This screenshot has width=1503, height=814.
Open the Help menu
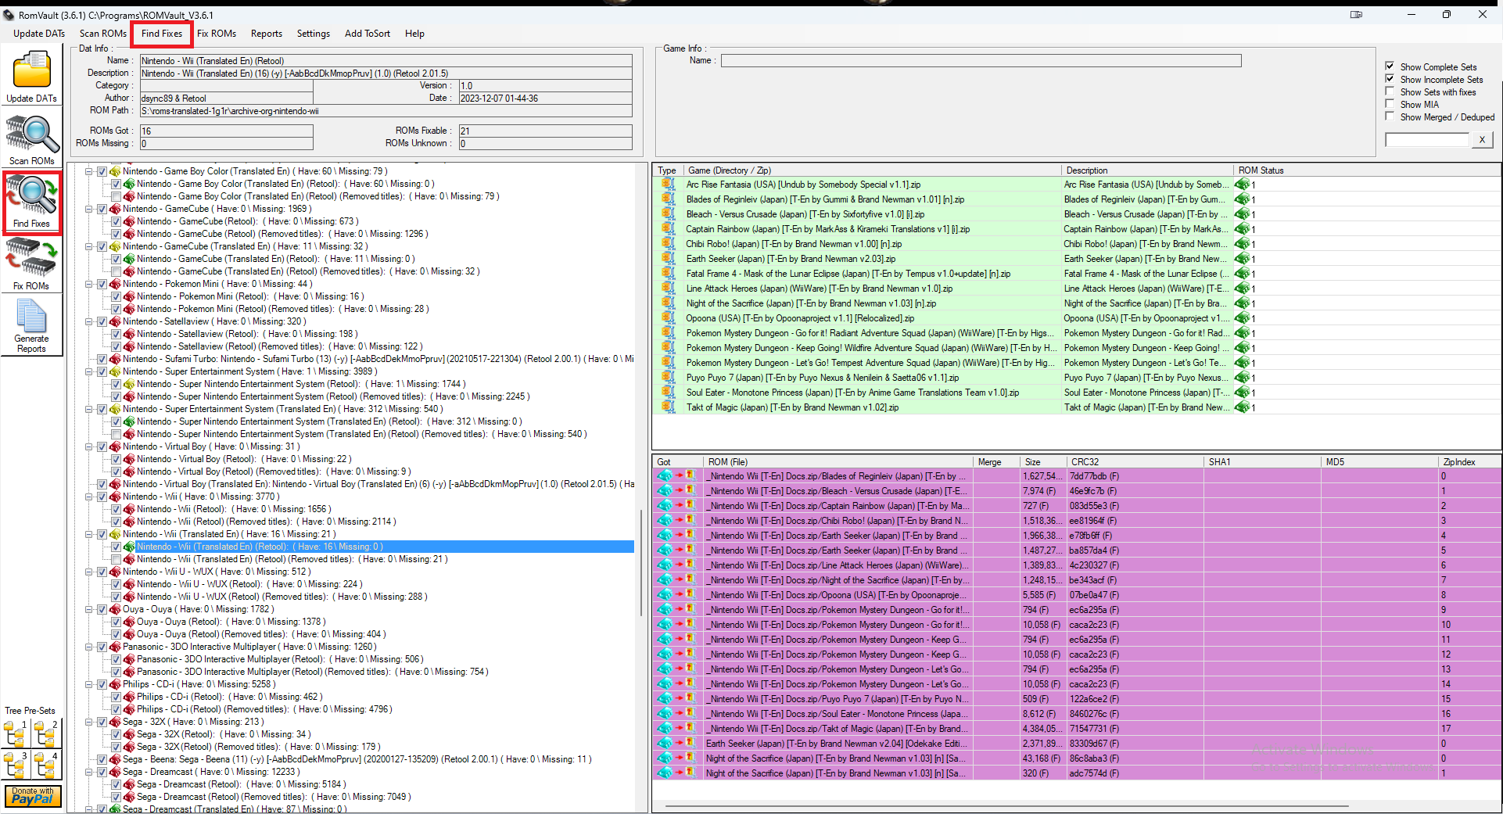tap(414, 34)
